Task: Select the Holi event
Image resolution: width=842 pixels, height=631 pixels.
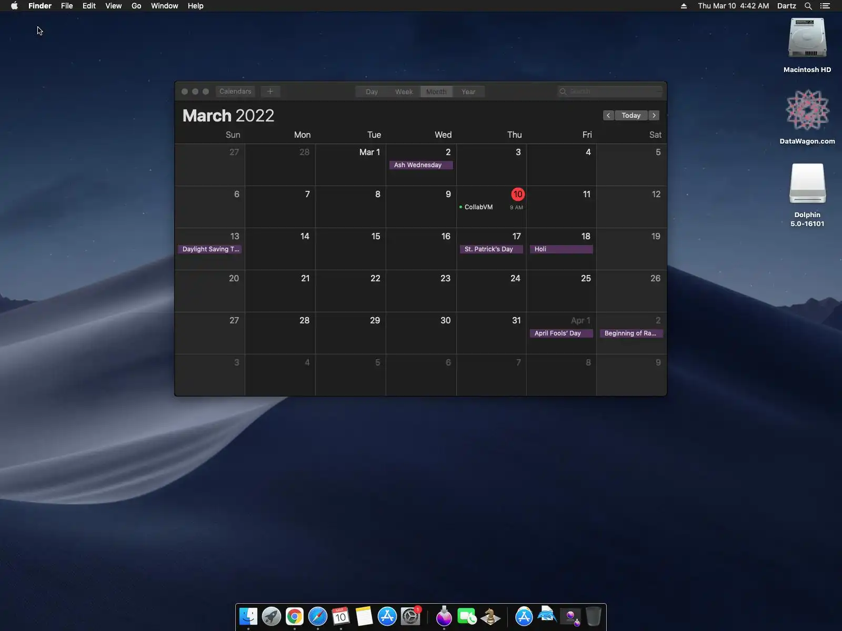Action: (x=562, y=249)
